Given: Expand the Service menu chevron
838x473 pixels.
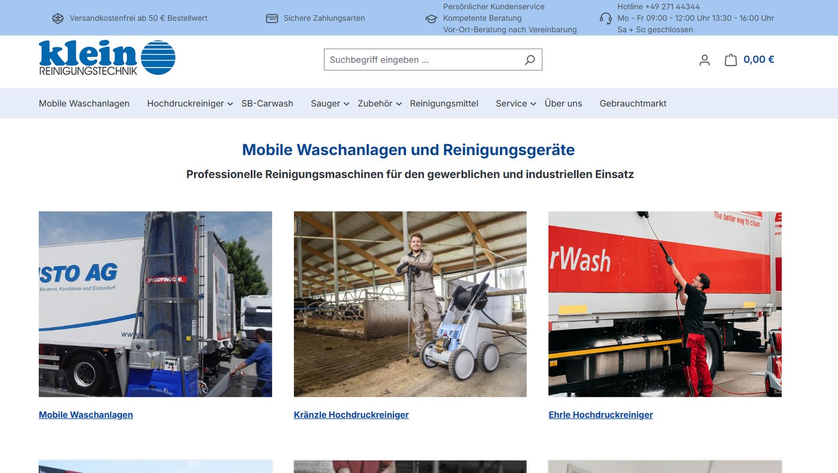Looking at the screenshot, I should tap(533, 104).
